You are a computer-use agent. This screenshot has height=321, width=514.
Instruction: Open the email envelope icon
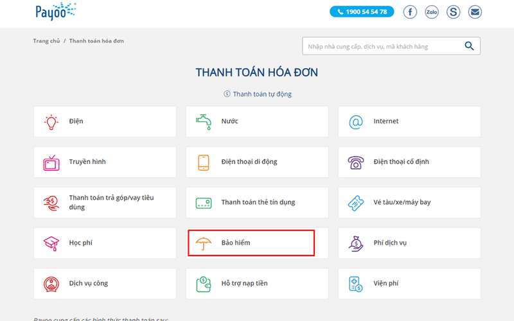475,12
